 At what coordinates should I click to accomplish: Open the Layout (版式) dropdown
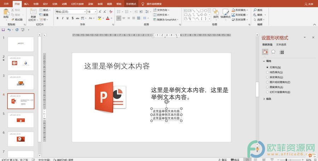(45, 10)
